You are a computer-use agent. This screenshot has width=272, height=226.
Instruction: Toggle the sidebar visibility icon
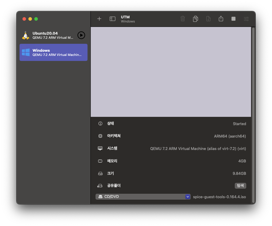(x=112, y=19)
